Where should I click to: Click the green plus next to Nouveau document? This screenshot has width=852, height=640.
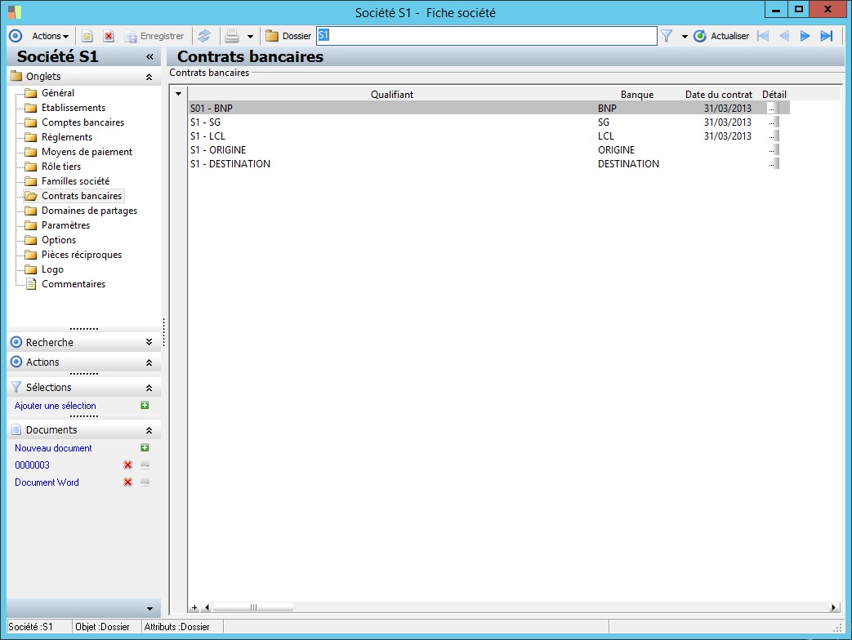(x=145, y=447)
